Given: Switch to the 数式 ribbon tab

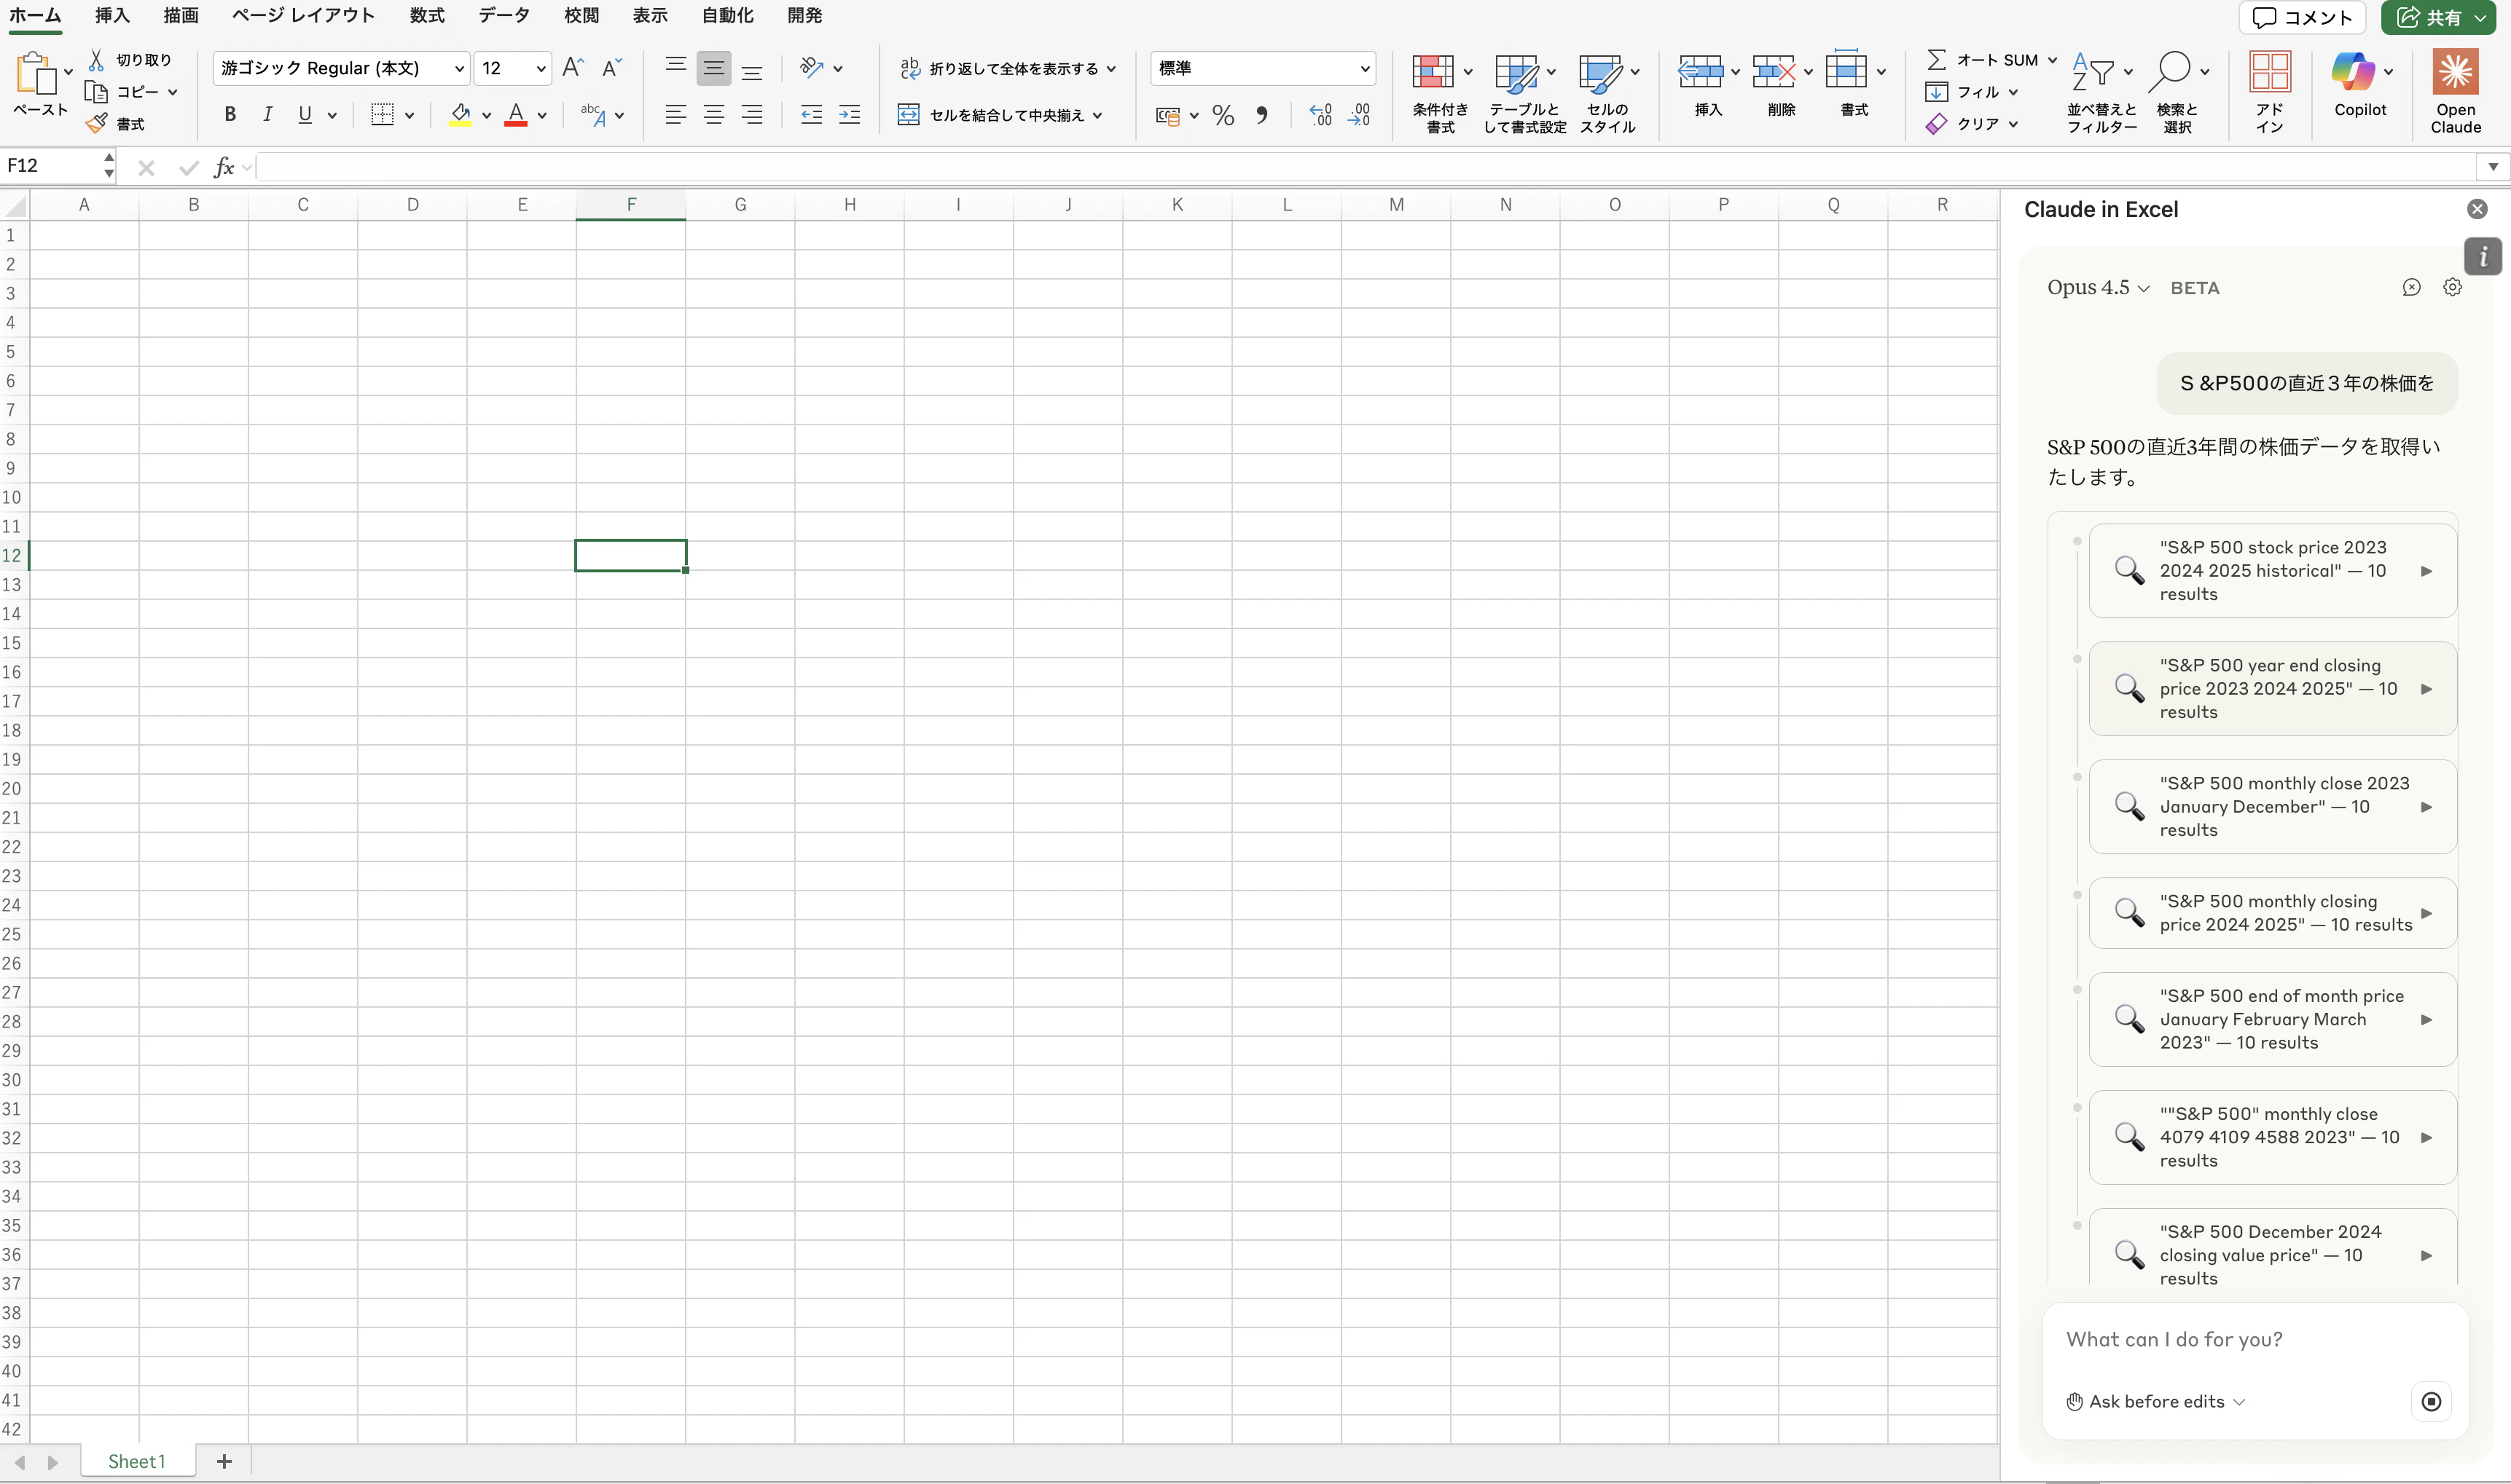Looking at the screenshot, I should (x=426, y=15).
